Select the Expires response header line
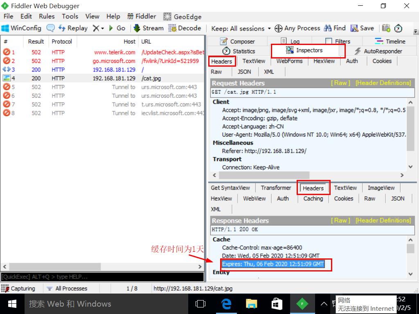Screen dimensions: 419x314 tap(273, 264)
